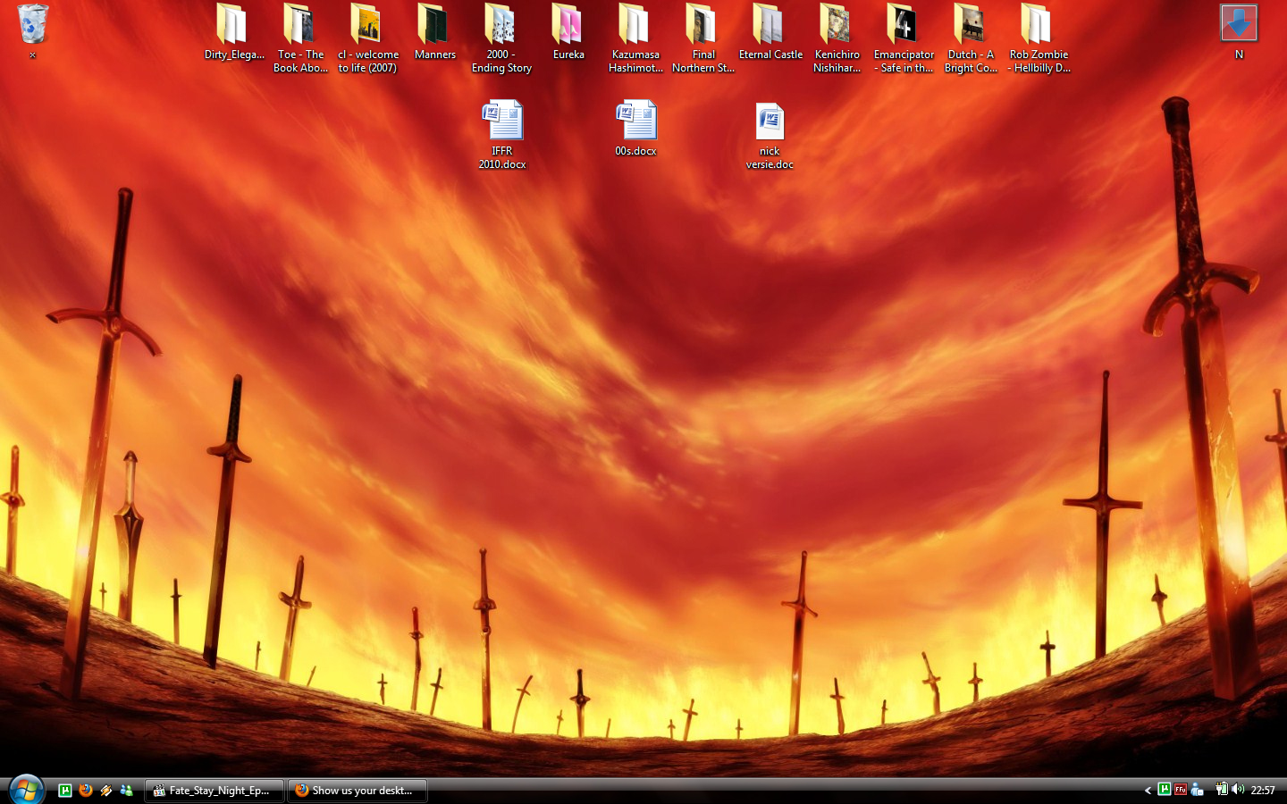Open Messenger status tray icon
Screen dimensions: 1287x804
coord(1198,790)
